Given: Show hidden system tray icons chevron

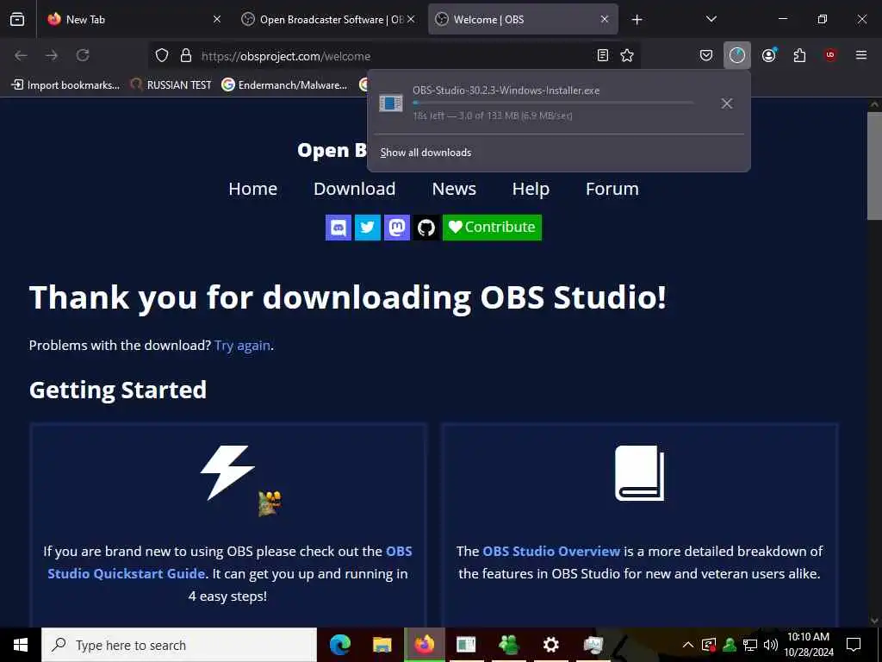Looking at the screenshot, I should click(687, 645).
